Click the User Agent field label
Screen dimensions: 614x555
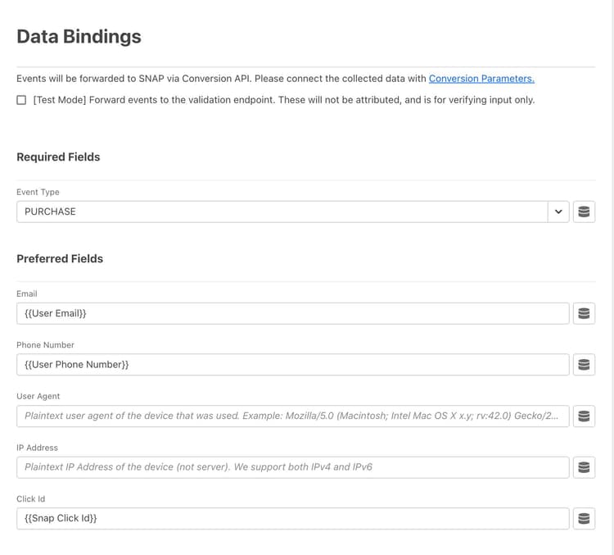tap(38, 396)
